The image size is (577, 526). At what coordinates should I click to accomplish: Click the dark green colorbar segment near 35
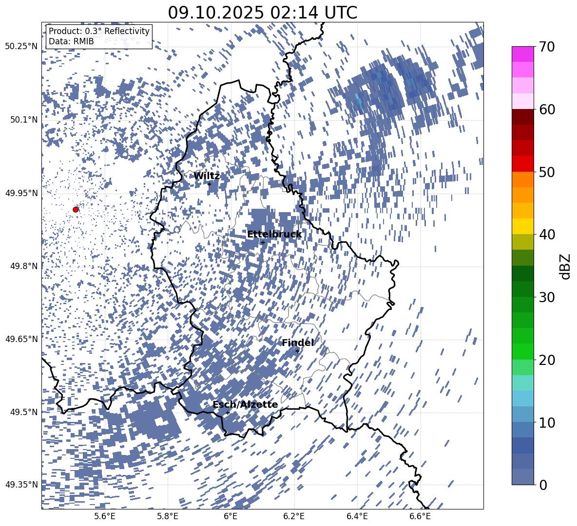522,273
